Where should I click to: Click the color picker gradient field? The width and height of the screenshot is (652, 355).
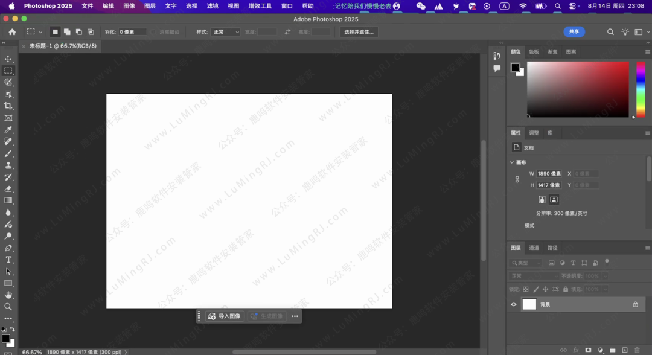[578, 89]
